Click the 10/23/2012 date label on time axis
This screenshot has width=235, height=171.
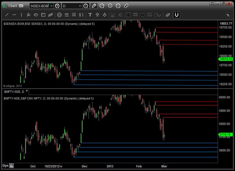[x=52, y=166]
